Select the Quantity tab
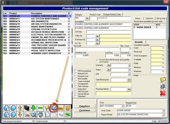This screenshot has height=124, width=170. [x=139, y=42]
